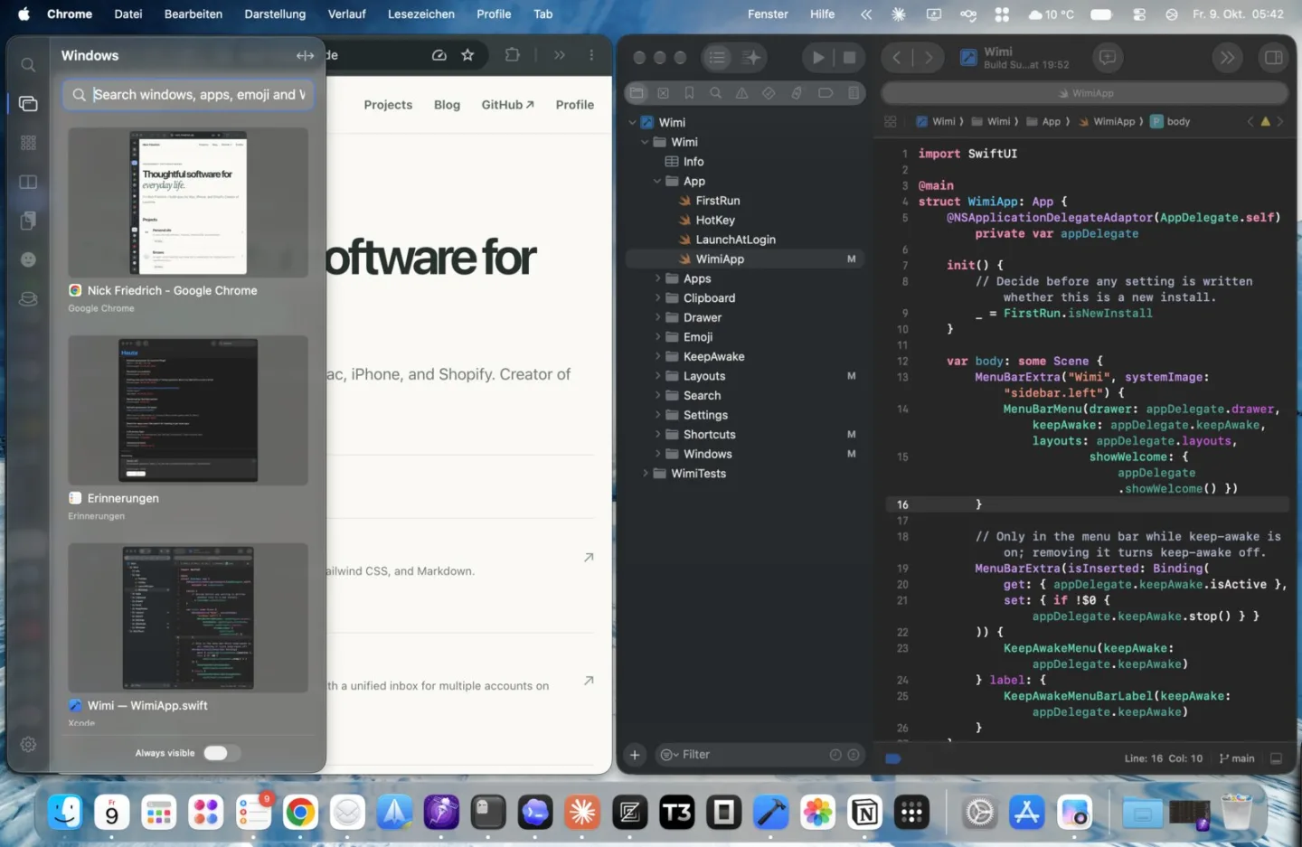Screen dimensions: 1302x847
Task: Toggle the source-control status filter icon
Action: point(854,755)
